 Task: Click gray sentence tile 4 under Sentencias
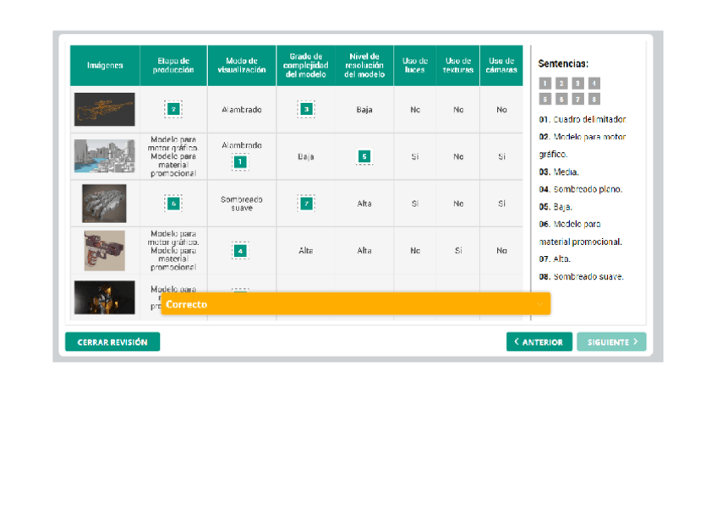[594, 83]
